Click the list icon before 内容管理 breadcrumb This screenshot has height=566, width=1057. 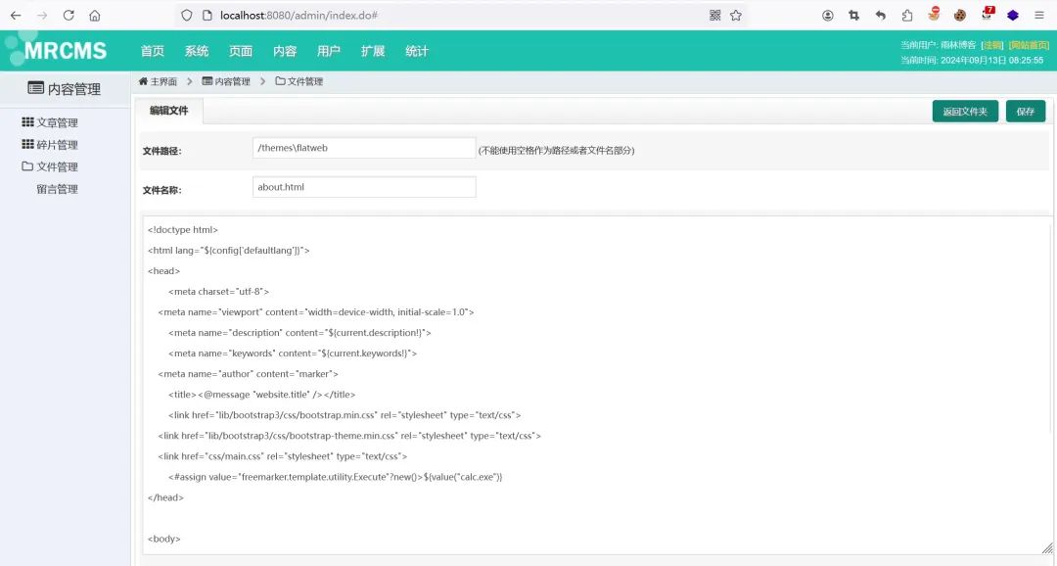(207, 81)
